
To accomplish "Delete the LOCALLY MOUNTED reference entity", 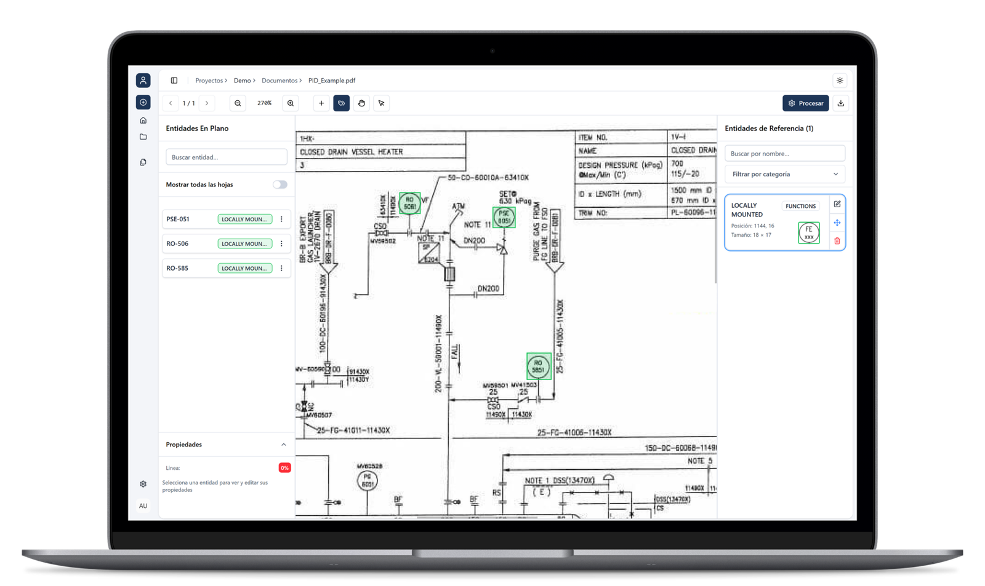I will click(837, 241).
